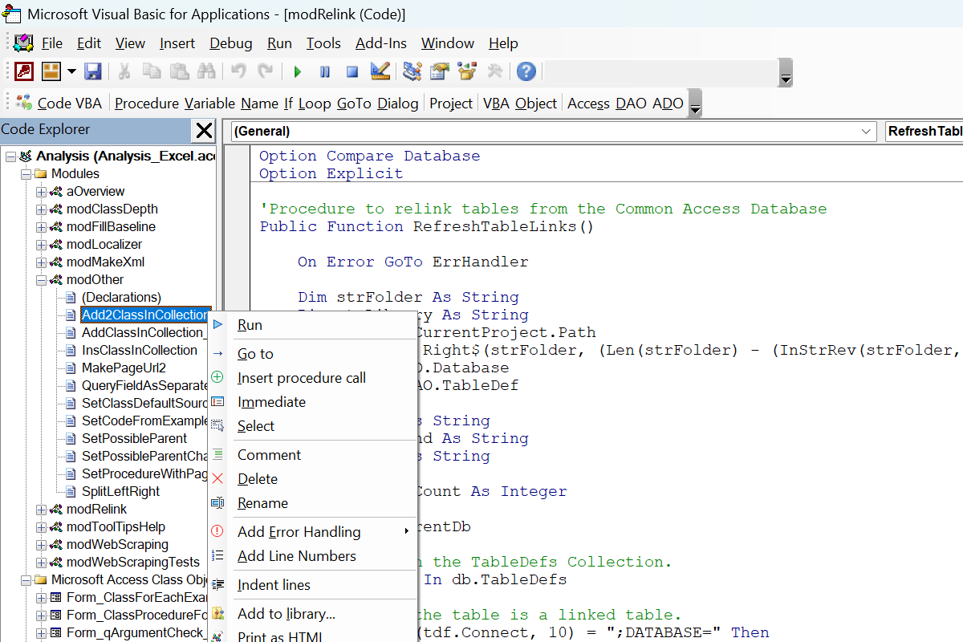Open the (General) object dropdown
The width and height of the screenshot is (963, 642).
click(x=867, y=132)
